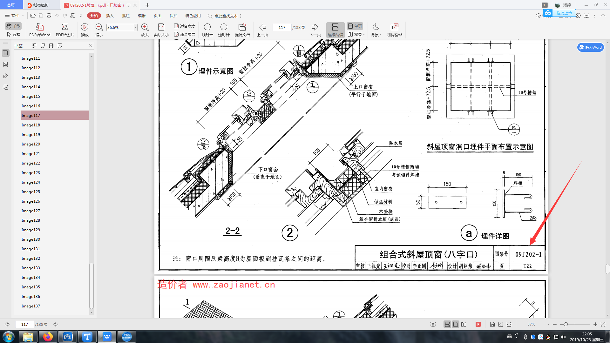The image size is (610, 343).
Task: Switch to the 保护 ribbon tab
Action: pos(173,16)
